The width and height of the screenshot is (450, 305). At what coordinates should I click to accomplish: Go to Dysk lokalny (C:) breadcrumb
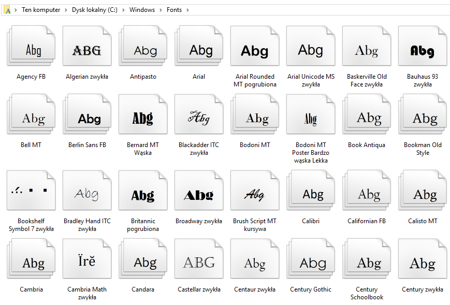pyautogui.click(x=95, y=10)
